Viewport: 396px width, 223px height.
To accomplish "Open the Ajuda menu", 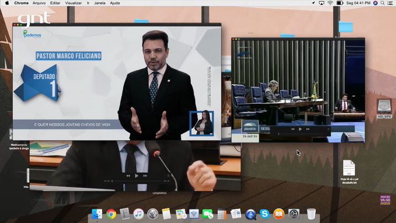I will click(114, 3).
